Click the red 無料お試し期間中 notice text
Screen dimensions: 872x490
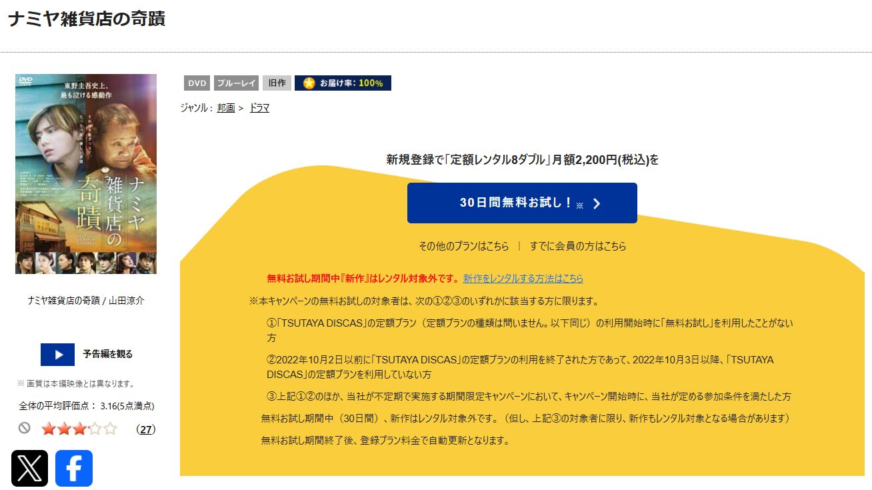coord(363,279)
